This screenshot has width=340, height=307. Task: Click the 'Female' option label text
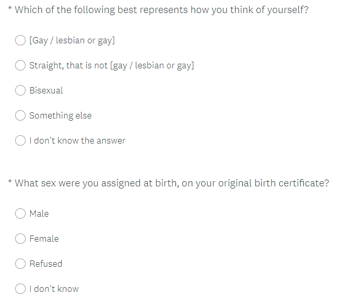click(44, 239)
